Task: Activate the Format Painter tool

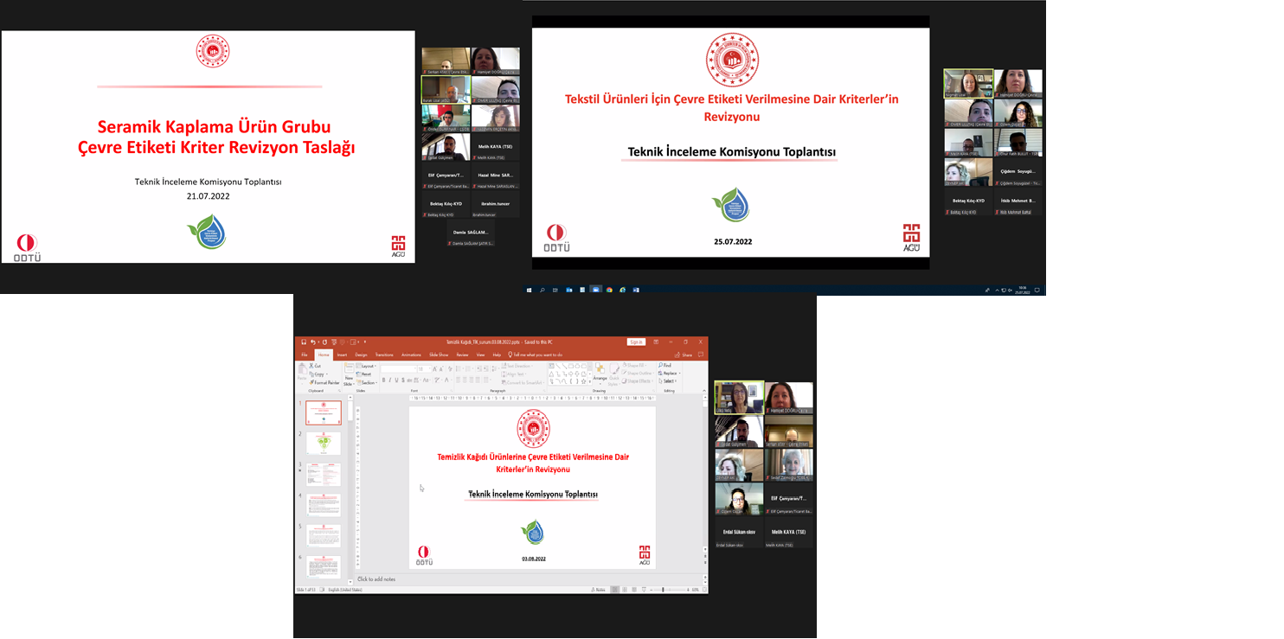Action: pyautogui.click(x=324, y=383)
